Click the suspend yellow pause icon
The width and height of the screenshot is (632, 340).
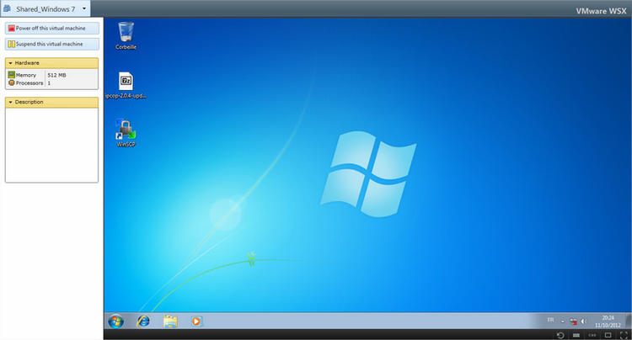(x=12, y=44)
